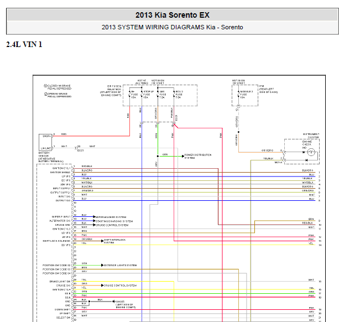The width and height of the screenshot is (339, 322).
Task: Click arrowhead pointing to Exterior Lights System
Action: (x=102, y=265)
